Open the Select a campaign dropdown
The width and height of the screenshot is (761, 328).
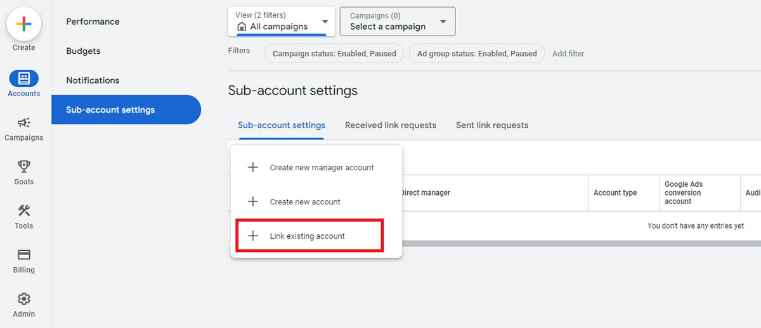(398, 22)
